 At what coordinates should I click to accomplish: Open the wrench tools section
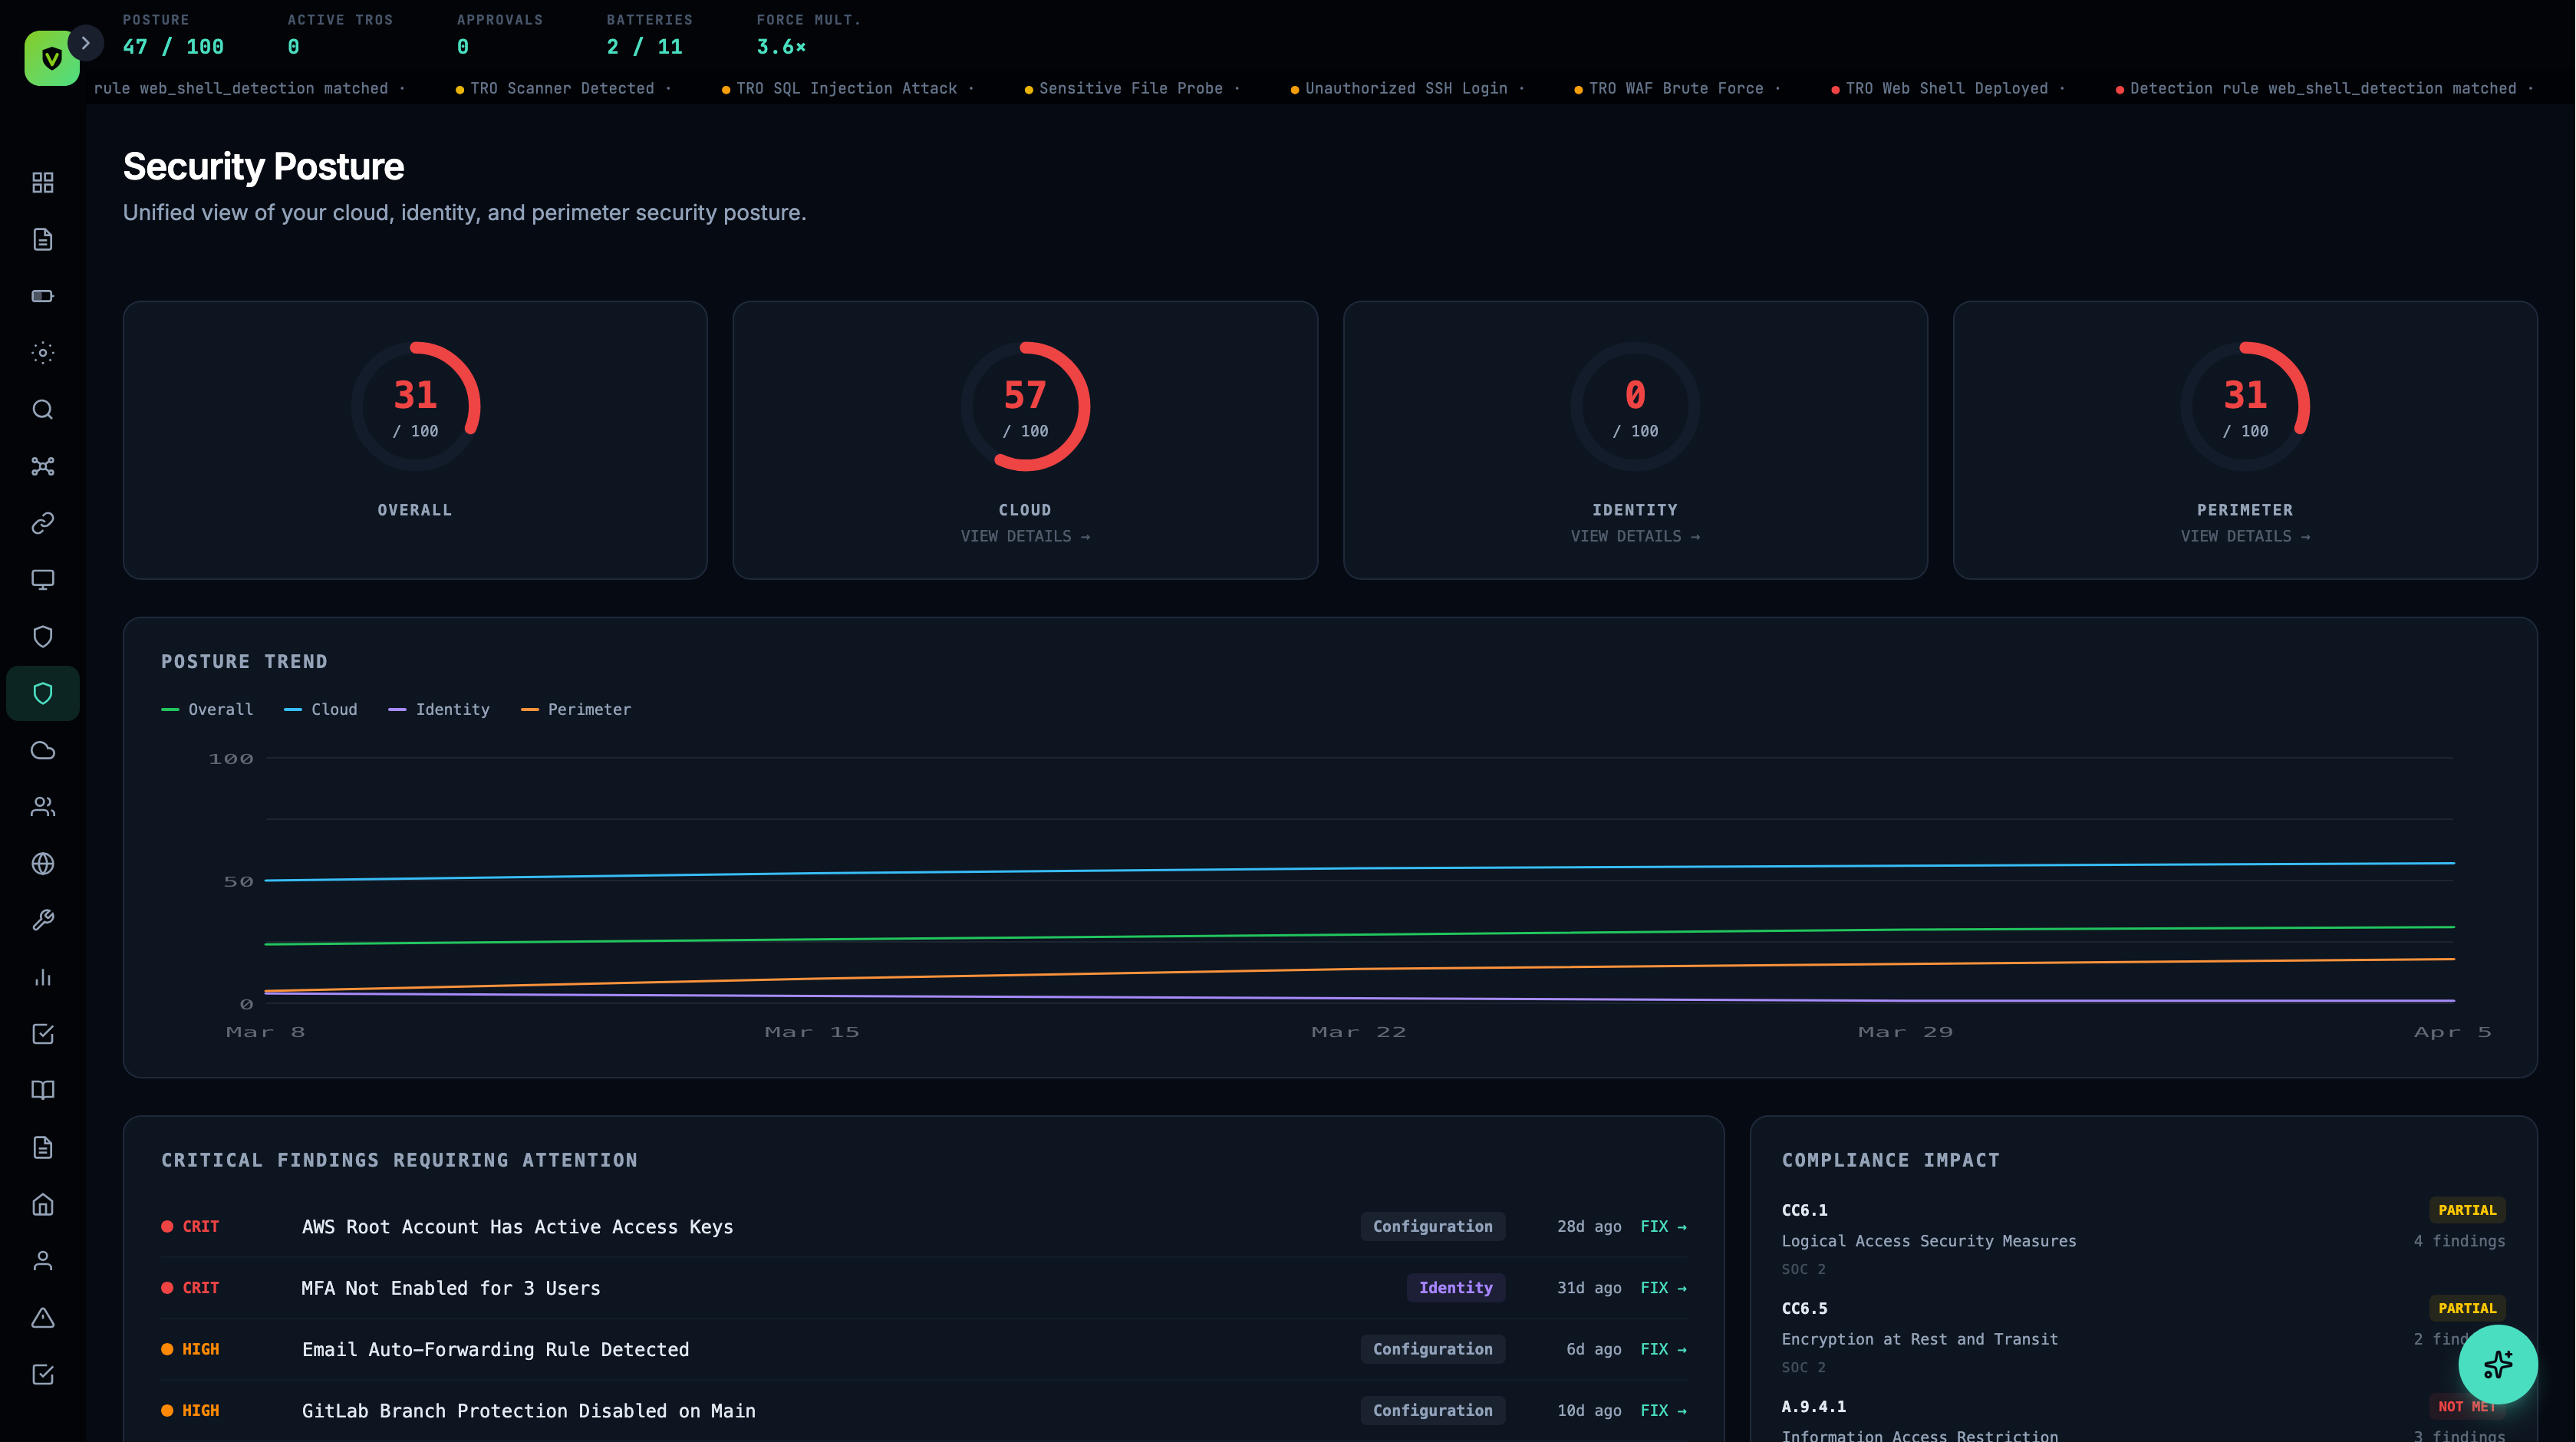pos(43,921)
